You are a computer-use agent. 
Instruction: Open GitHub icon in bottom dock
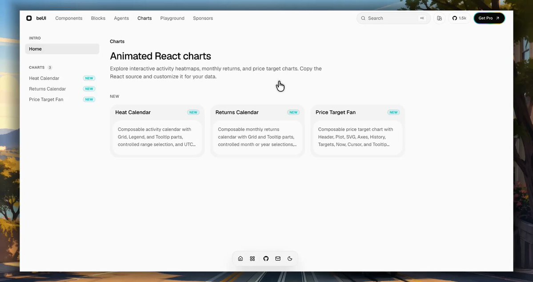pyautogui.click(x=266, y=258)
